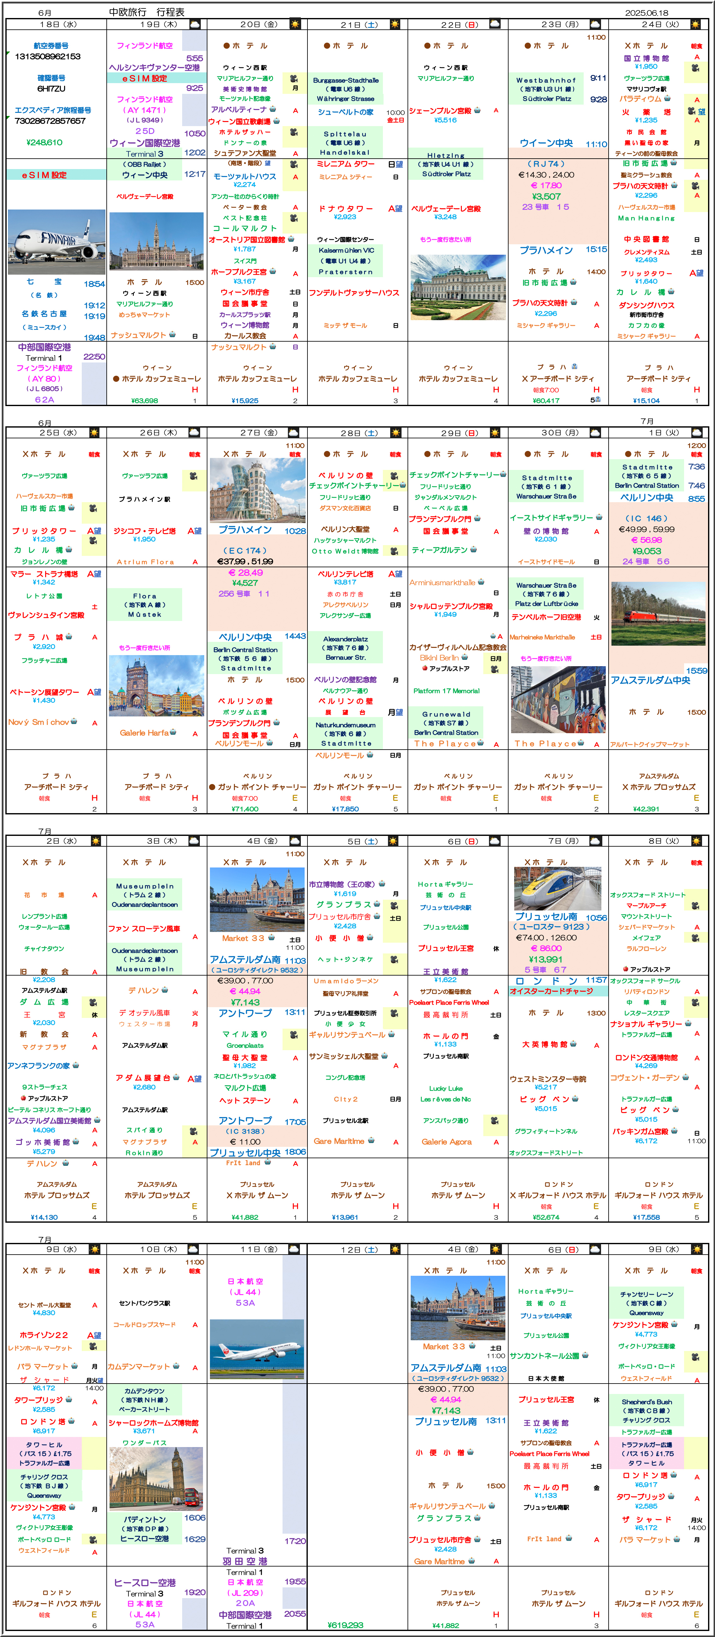Click the total cost ¥619,293
The width and height of the screenshot is (715, 1637).
[x=345, y=1624]
